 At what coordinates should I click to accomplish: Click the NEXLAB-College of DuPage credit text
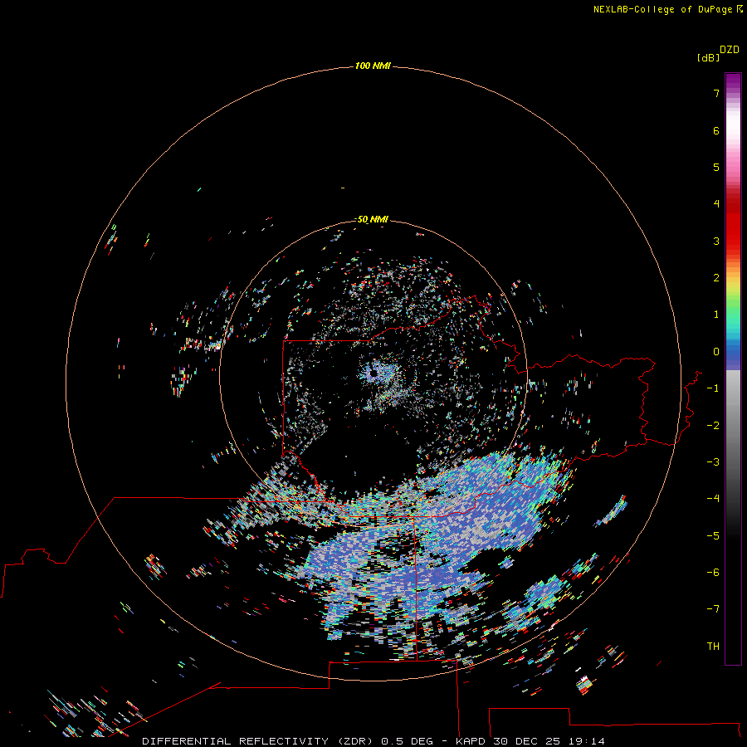pos(662,9)
